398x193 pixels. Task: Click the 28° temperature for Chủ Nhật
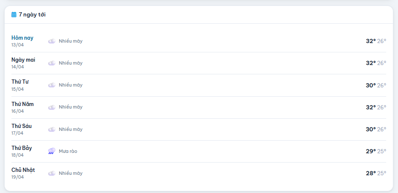pos(371,173)
